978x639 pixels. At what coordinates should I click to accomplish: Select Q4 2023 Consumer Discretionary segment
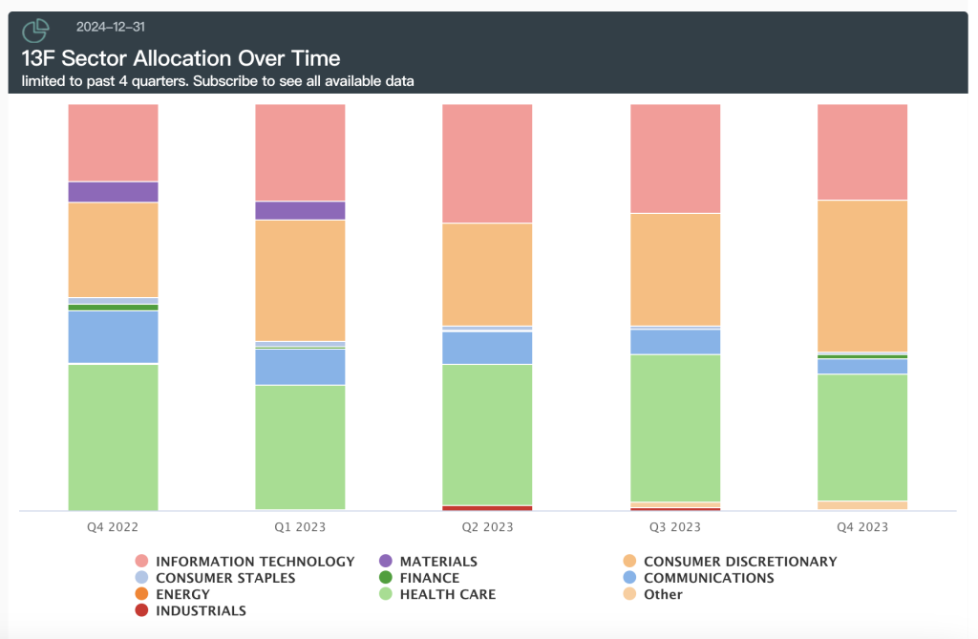(861, 275)
